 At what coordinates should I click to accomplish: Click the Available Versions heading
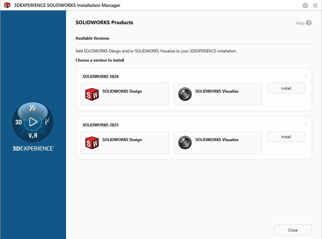coord(92,38)
